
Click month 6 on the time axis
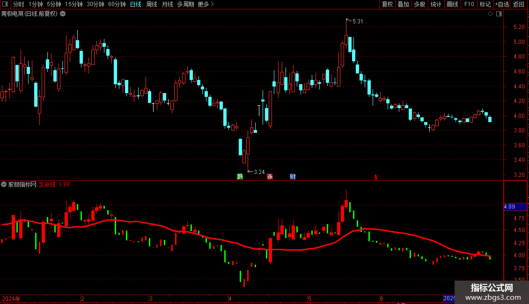[x=382, y=298]
